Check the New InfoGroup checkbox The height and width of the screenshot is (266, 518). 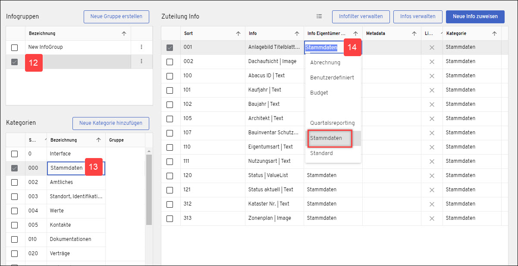(x=15, y=47)
